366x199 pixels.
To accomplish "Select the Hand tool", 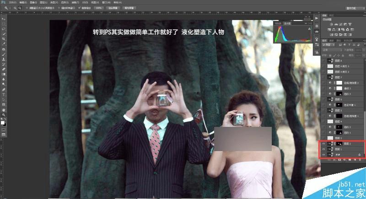I will tap(4, 110).
